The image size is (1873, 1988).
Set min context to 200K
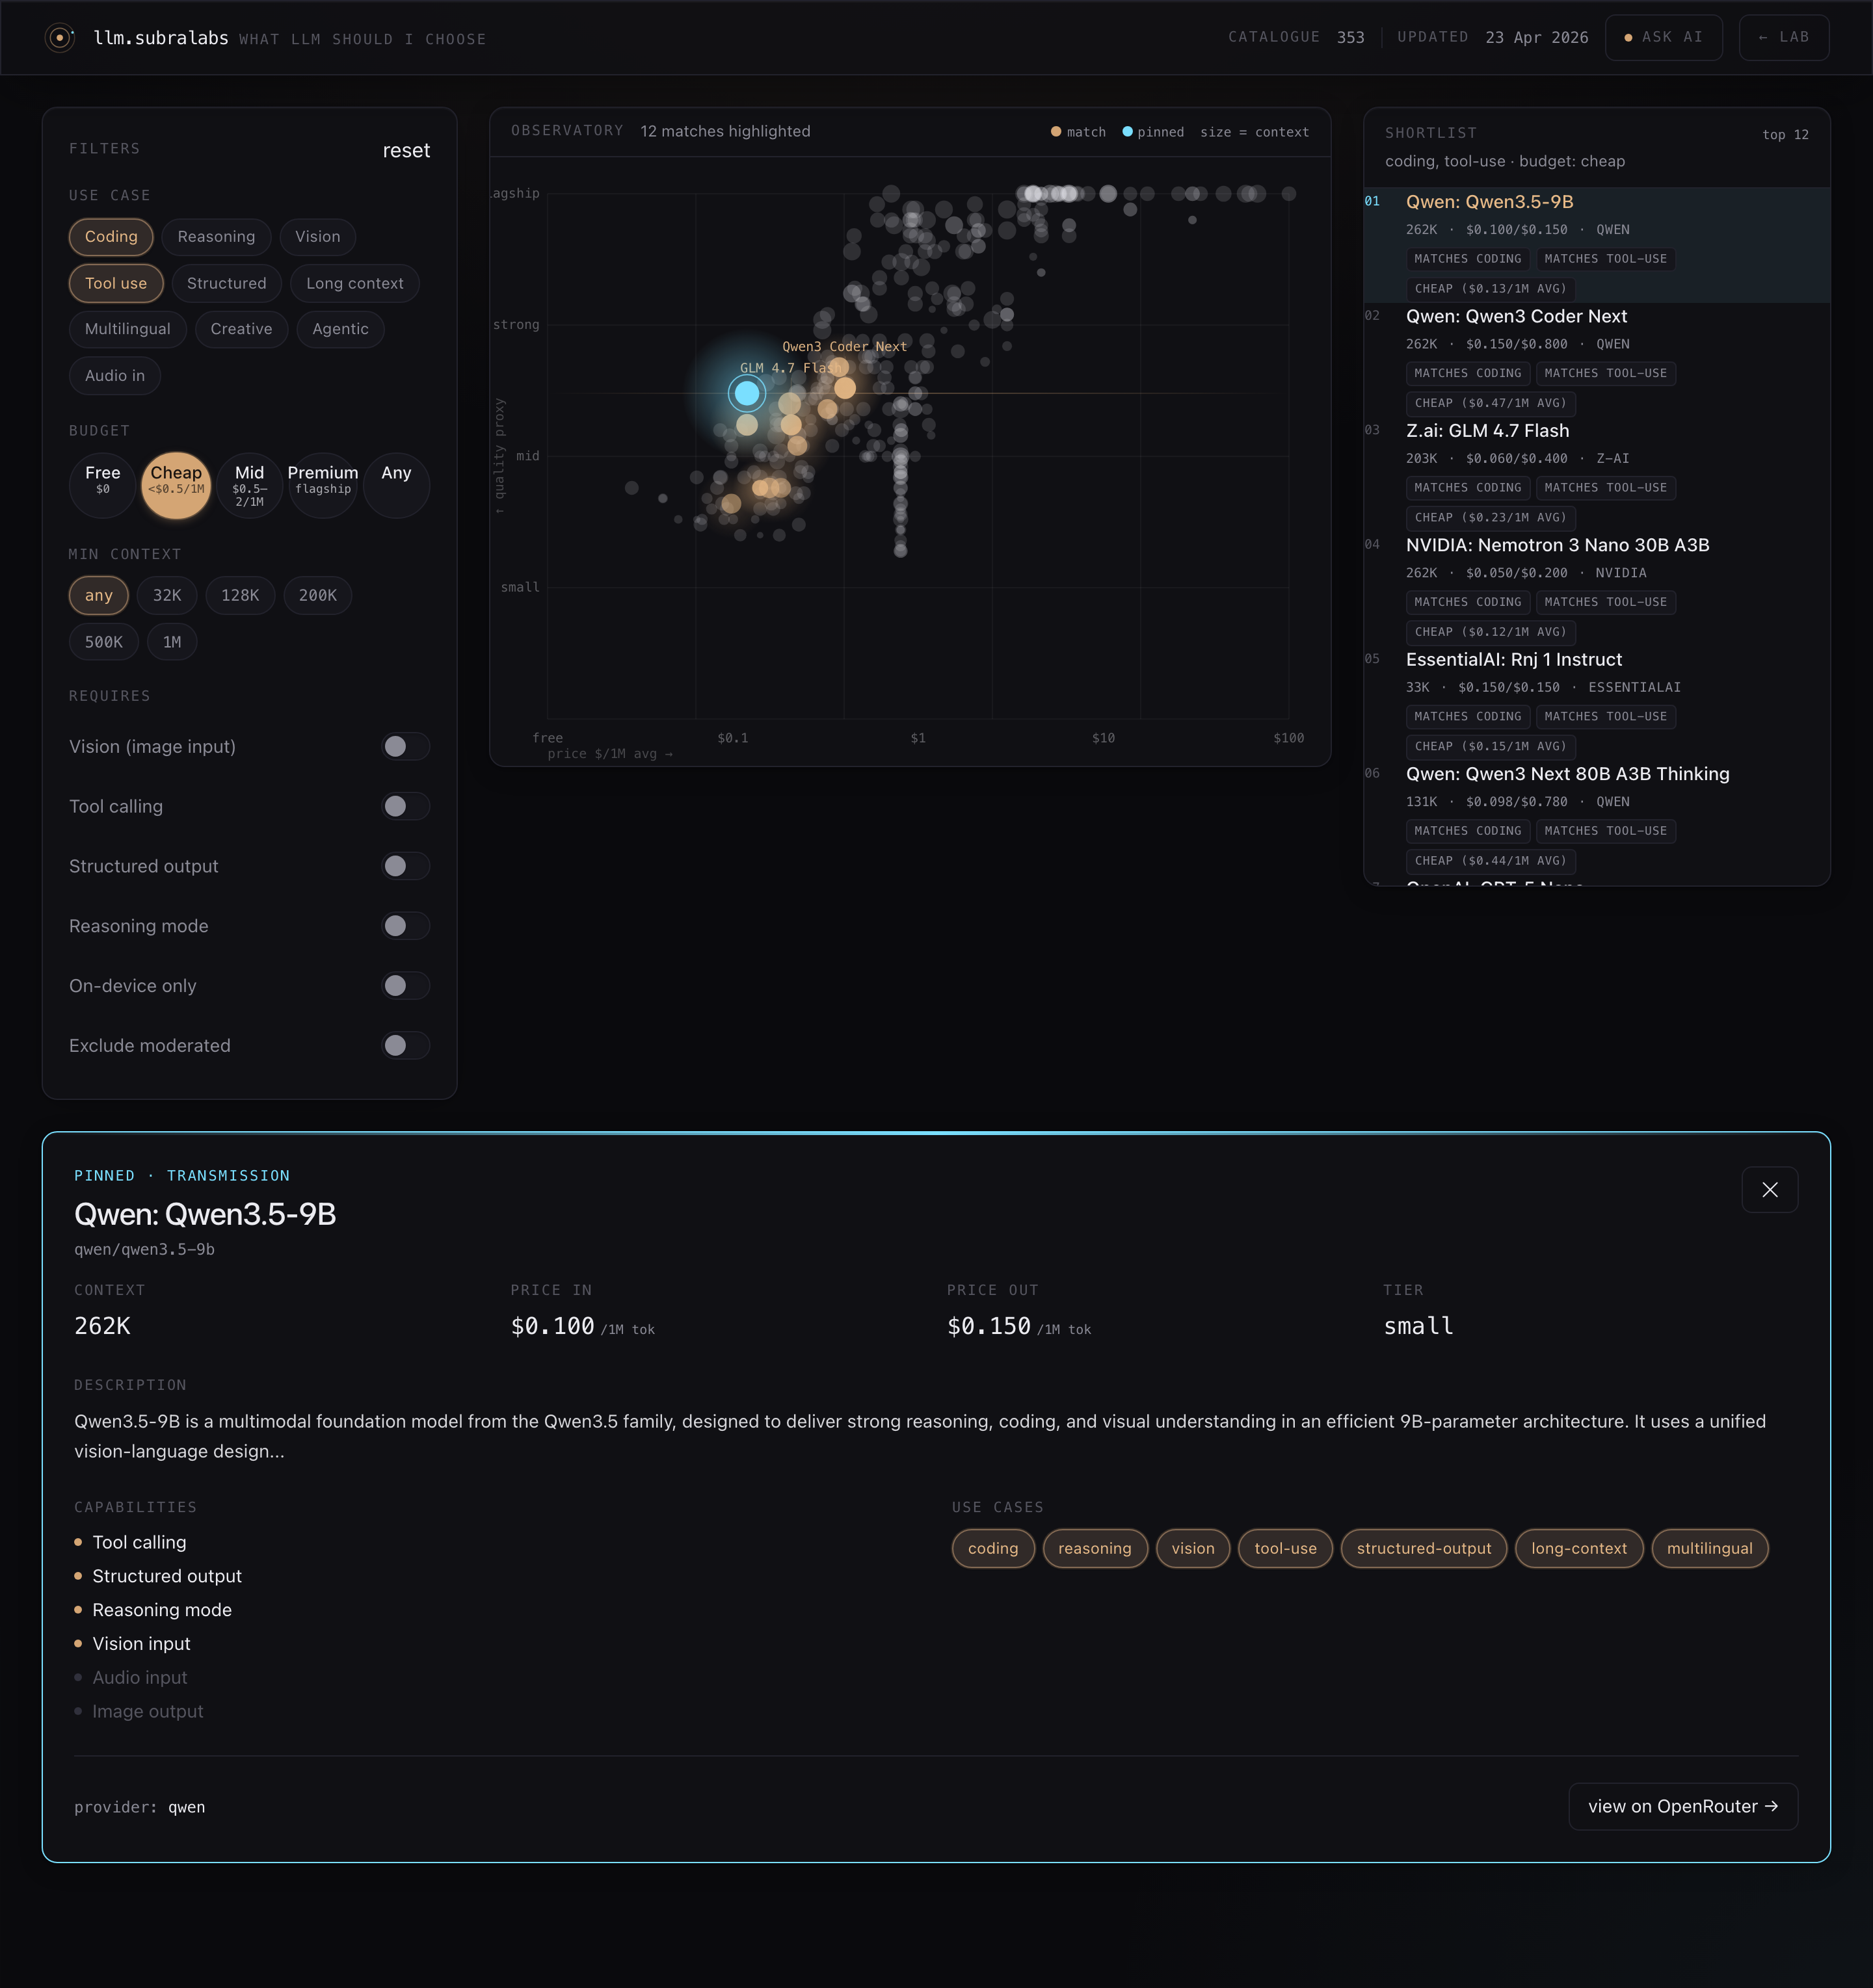(318, 595)
